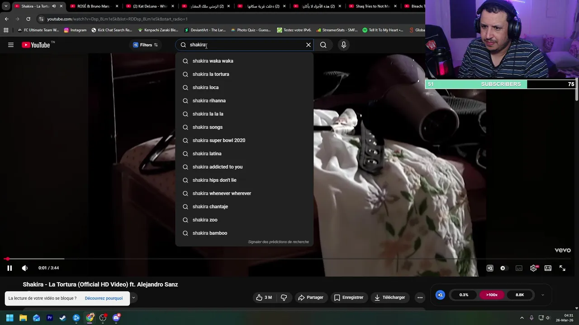Go to YouTube home via logo
The height and width of the screenshot is (325, 579).
pos(36,45)
